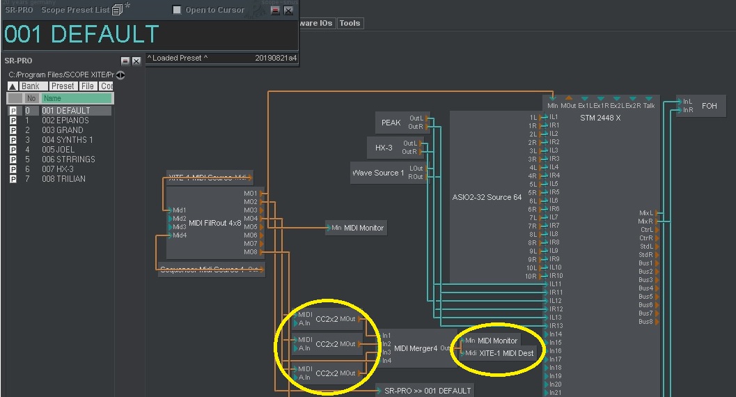Load the 008 TRILIAN preset

[63, 179]
